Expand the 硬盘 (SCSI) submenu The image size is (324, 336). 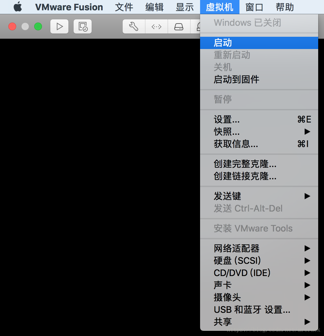pyautogui.click(x=259, y=261)
